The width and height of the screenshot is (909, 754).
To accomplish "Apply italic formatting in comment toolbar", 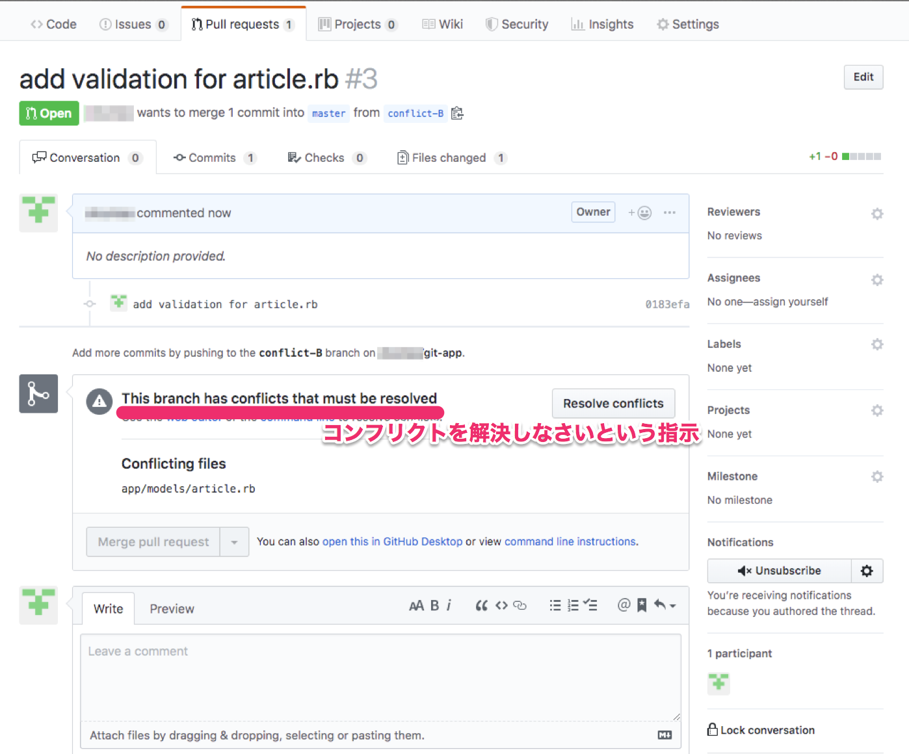I will (449, 605).
